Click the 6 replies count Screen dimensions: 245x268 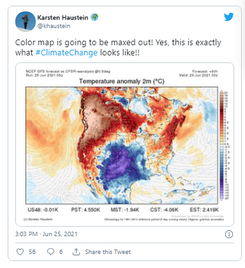61,252
